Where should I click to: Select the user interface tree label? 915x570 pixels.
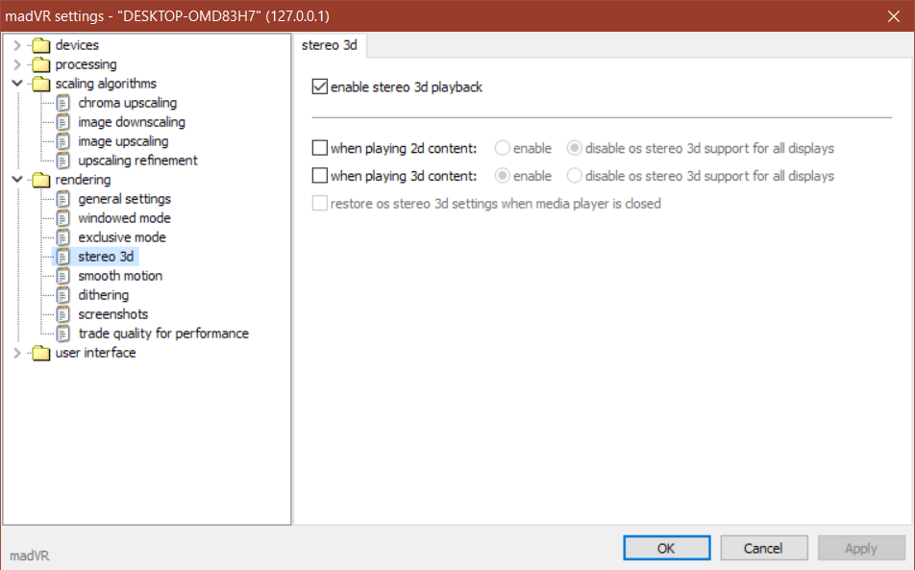pos(95,353)
